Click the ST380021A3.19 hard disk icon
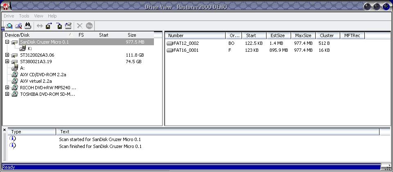The image size is (393, 172). 15,62
